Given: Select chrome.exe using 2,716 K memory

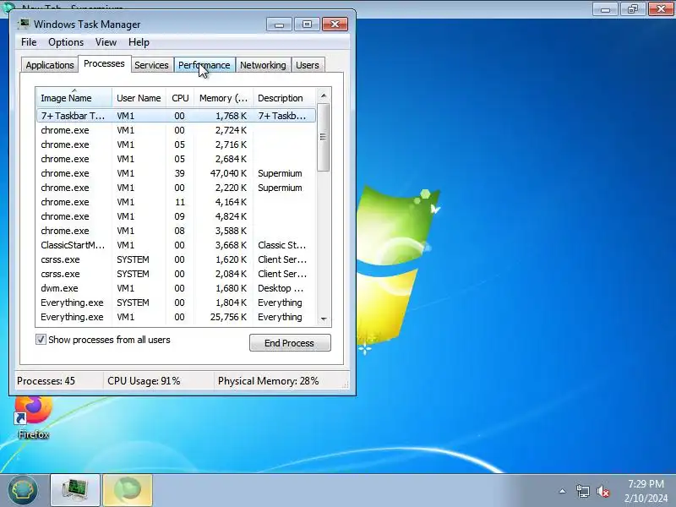Looking at the screenshot, I should 176,144.
